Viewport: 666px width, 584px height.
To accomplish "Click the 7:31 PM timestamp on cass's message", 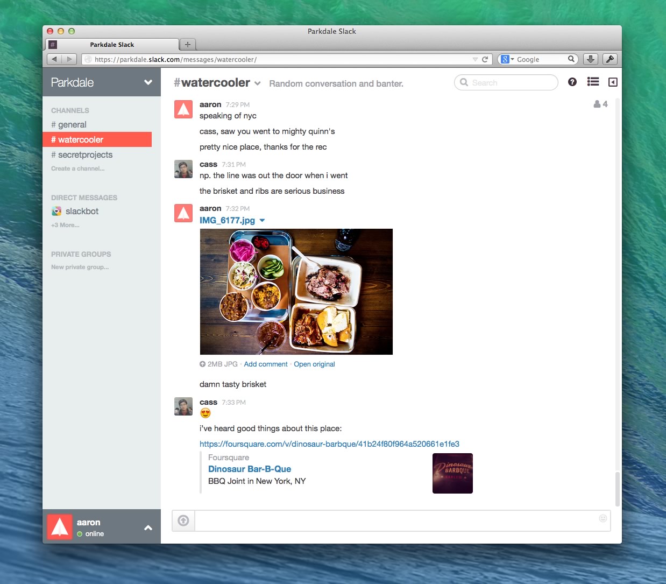I will click(x=233, y=164).
